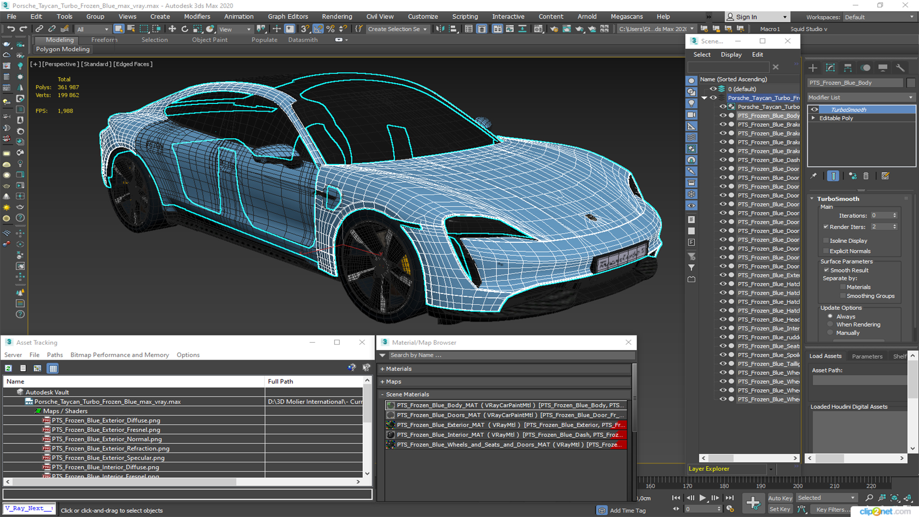The height and width of the screenshot is (517, 919).
Task: Open the View coordinate system dropdown
Action: pyautogui.click(x=235, y=29)
